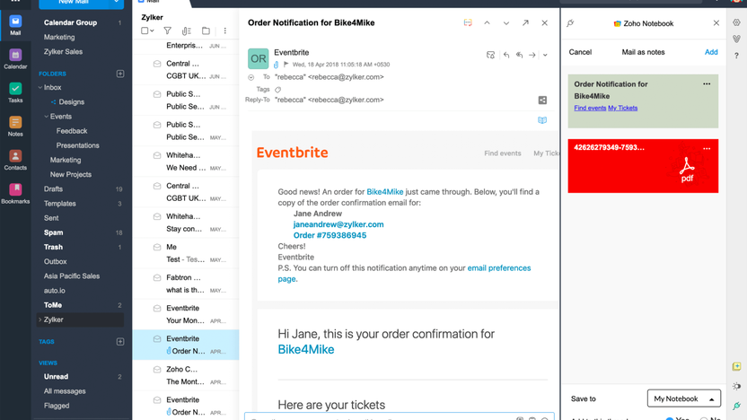Open the Notes module
Screen dimensions: 747x420
pos(15,127)
